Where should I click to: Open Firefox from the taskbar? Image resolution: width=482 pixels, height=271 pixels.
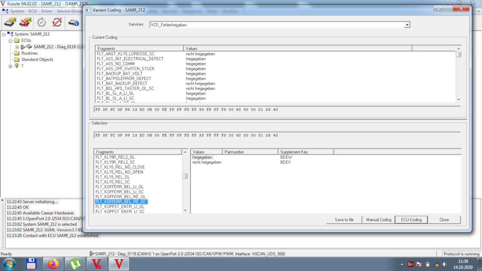click(x=53, y=264)
